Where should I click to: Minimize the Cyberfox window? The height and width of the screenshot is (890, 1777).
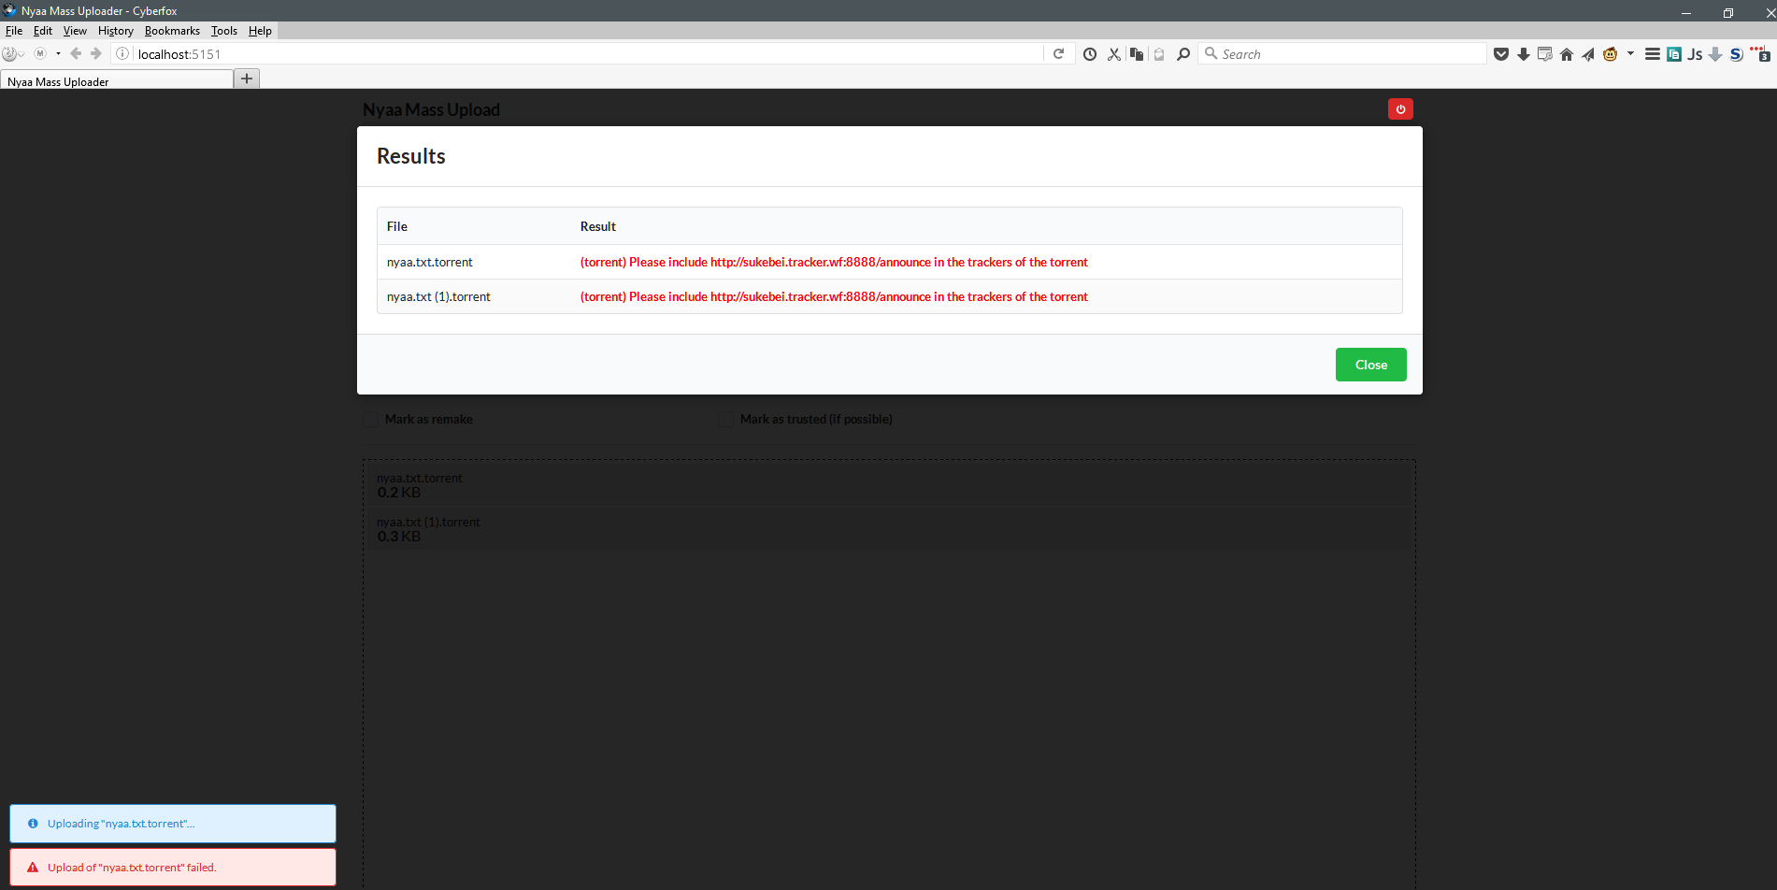tap(1686, 12)
